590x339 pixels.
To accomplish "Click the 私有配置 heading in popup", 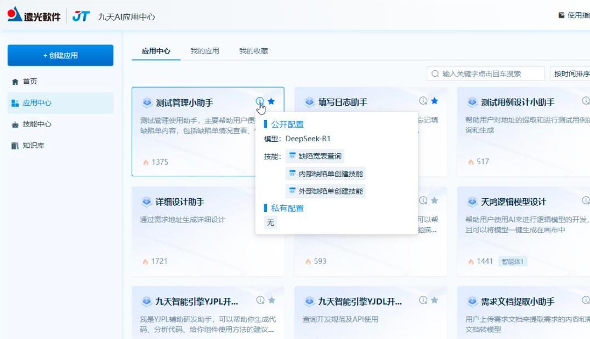I will tap(287, 208).
